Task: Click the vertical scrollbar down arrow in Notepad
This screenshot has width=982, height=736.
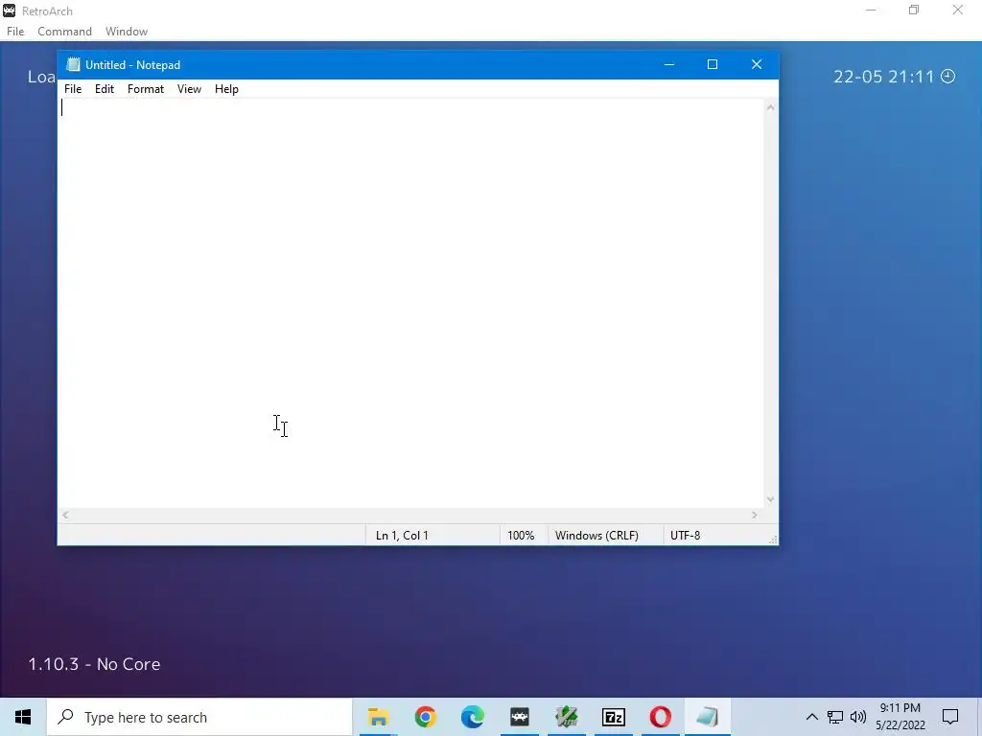Action: tap(770, 499)
